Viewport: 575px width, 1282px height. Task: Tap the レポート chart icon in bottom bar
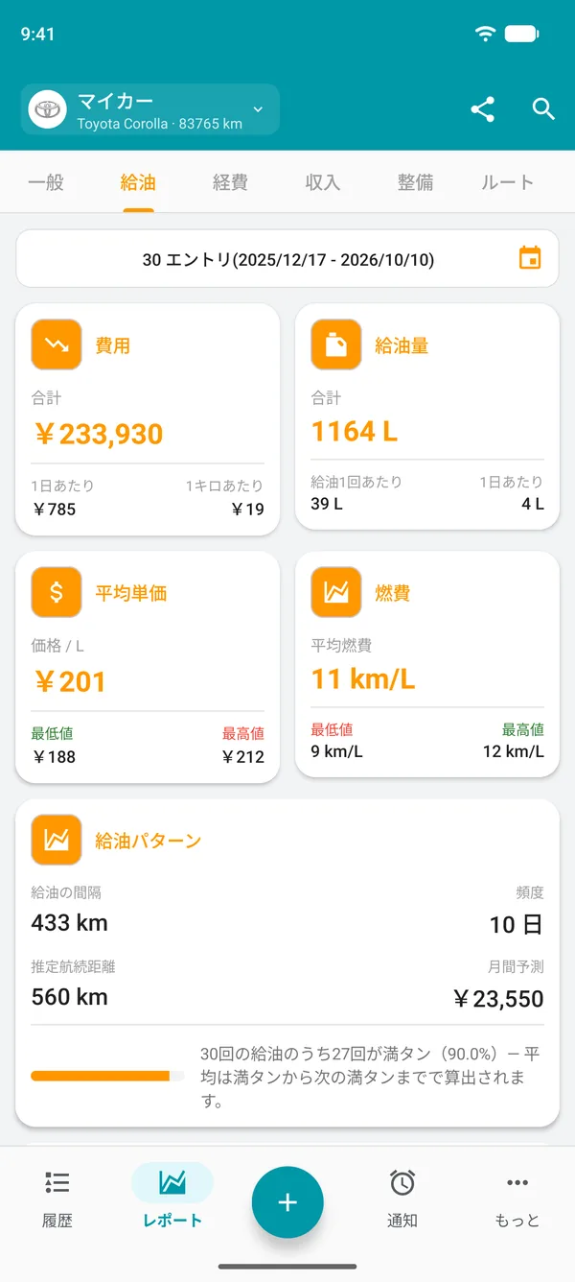pos(172,1183)
